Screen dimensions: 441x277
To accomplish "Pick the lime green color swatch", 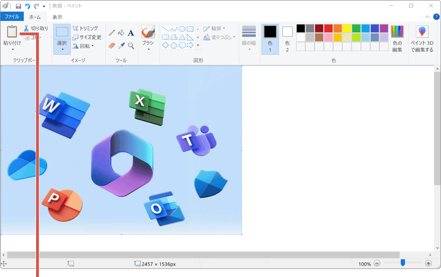I will point(356,37).
